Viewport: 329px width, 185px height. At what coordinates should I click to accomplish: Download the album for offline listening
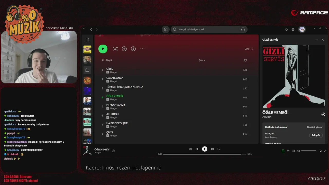133,49
